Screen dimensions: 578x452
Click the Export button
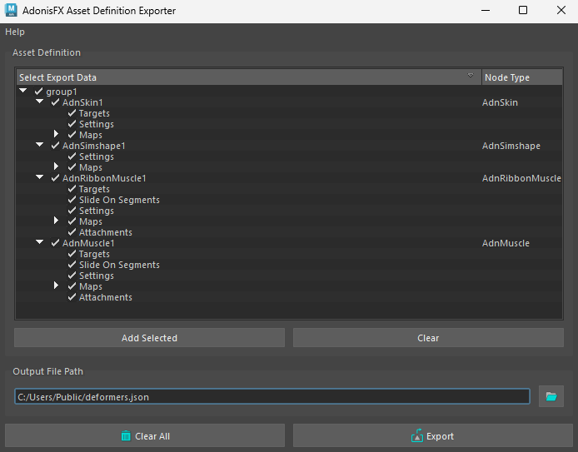pyautogui.click(x=433, y=436)
